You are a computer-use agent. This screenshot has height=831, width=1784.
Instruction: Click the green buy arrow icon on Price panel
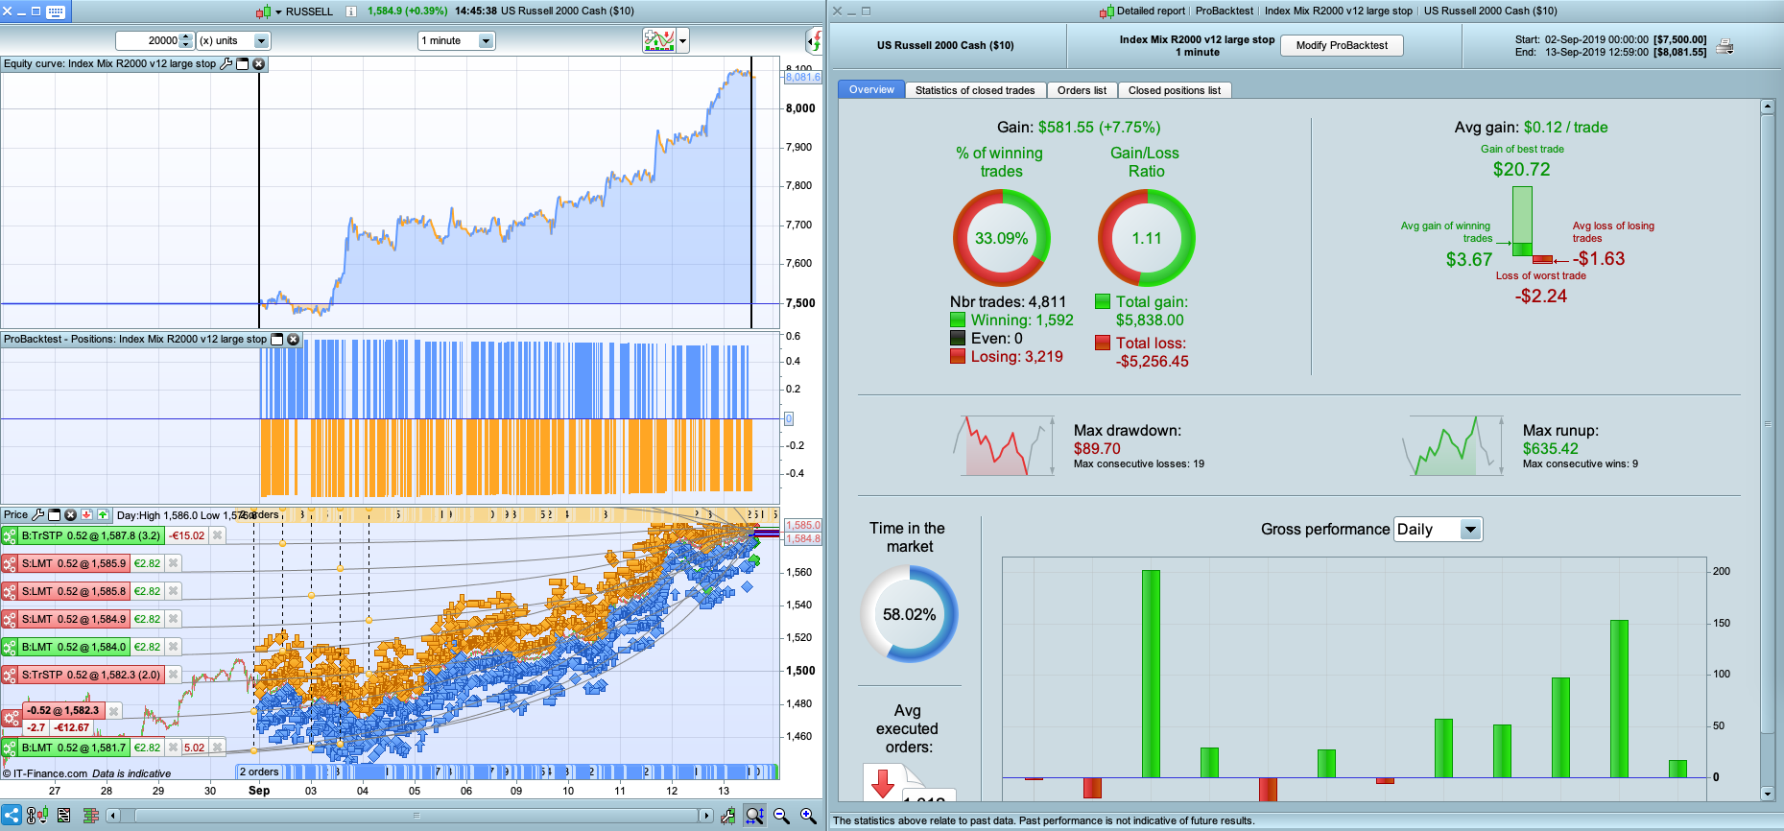[103, 515]
